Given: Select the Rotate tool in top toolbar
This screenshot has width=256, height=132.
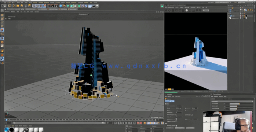Looking at the screenshot, I should pos(22,6).
